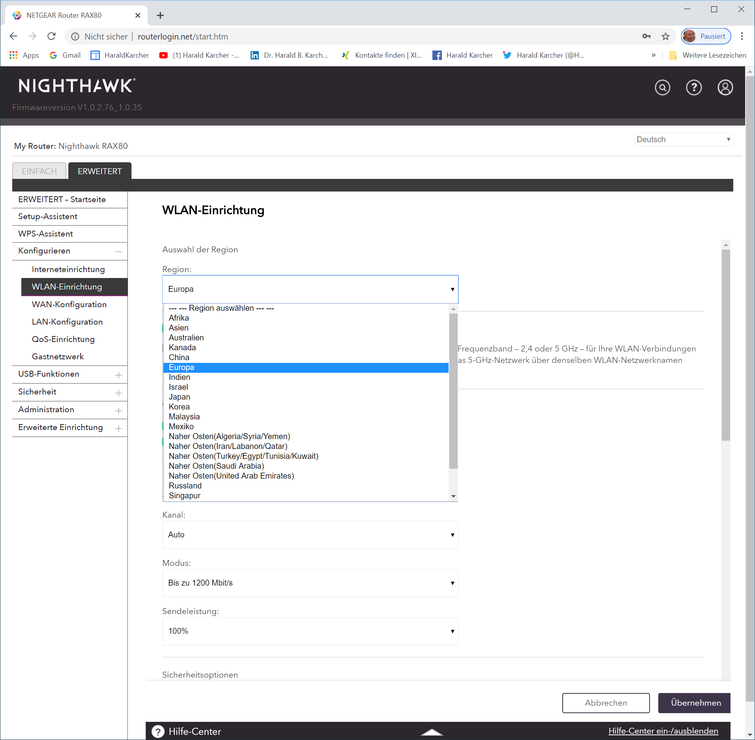Viewport: 755px width, 740px height.
Task: Expand the USB-Funktionen menu section
Action: pyautogui.click(x=118, y=375)
